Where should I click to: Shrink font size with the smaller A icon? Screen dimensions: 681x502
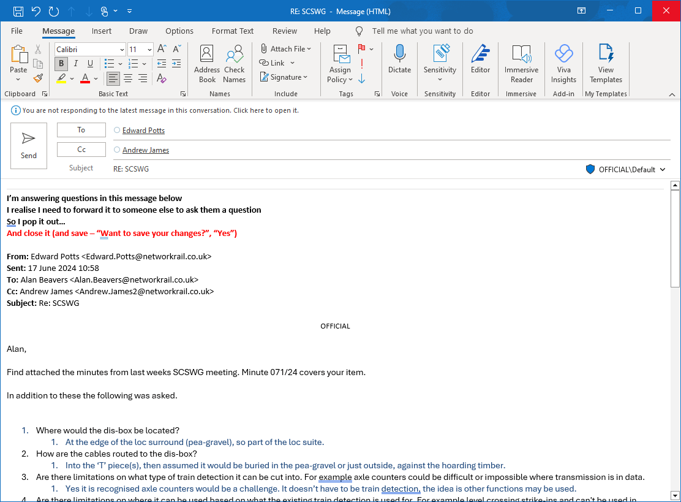click(177, 48)
